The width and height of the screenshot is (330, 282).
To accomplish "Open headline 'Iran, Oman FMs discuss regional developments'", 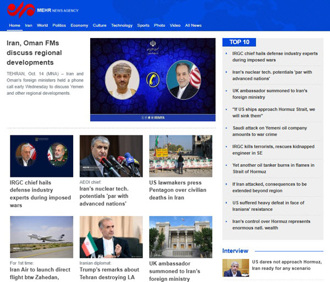I will 34,53.
